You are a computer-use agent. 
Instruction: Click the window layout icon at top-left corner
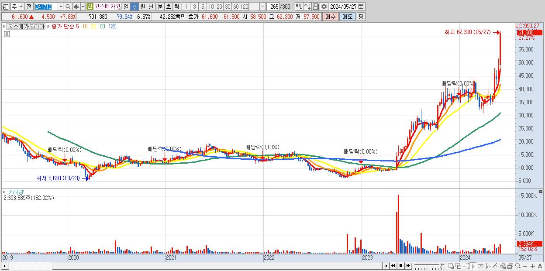(6, 7)
